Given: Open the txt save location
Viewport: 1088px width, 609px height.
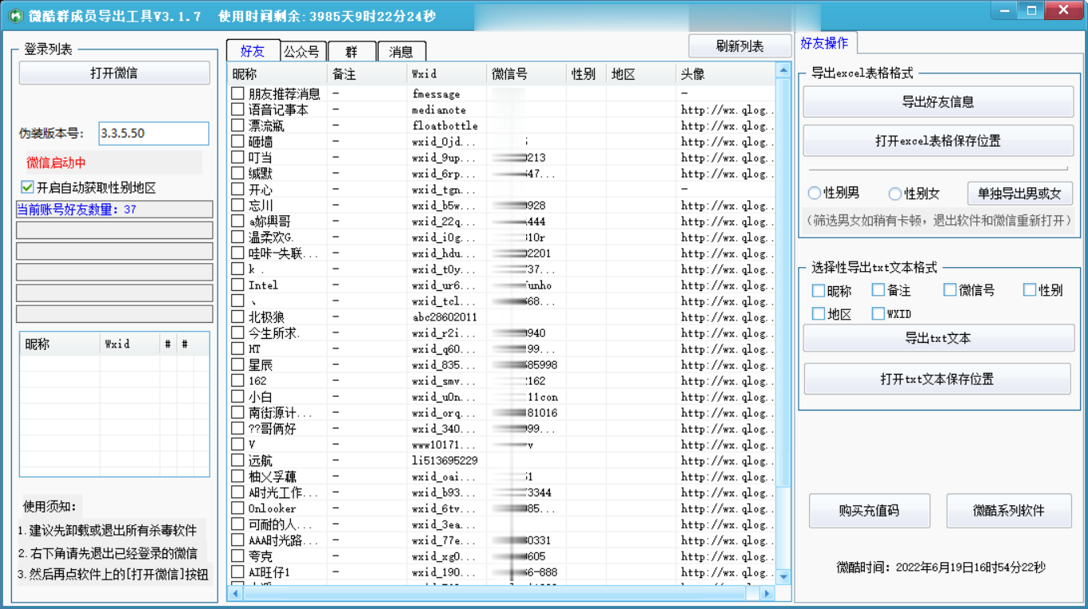Looking at the screenshot, I should coord(937,379).
